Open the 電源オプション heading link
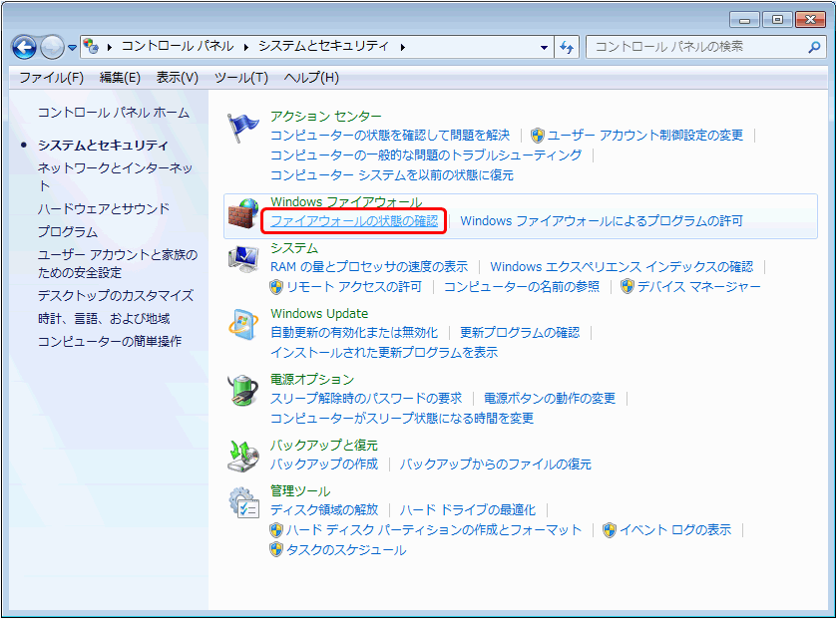This screenshot has width=837, height=619. [312, 380]
